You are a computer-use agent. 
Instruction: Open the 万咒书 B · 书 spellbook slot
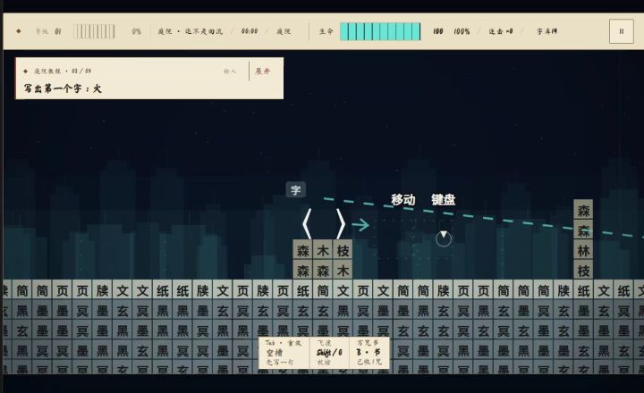pyautogui.click(x=369, y=353)
